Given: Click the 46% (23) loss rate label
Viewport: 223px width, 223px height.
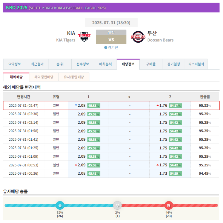Looking at the screenshot, I should pos(169,214).
